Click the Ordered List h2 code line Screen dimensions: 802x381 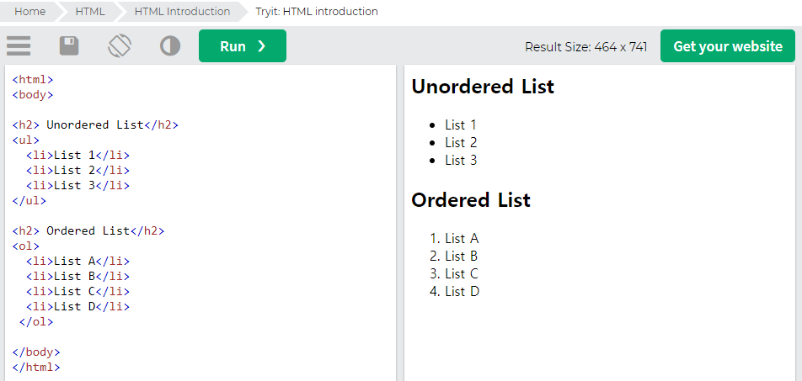(88, 230)
